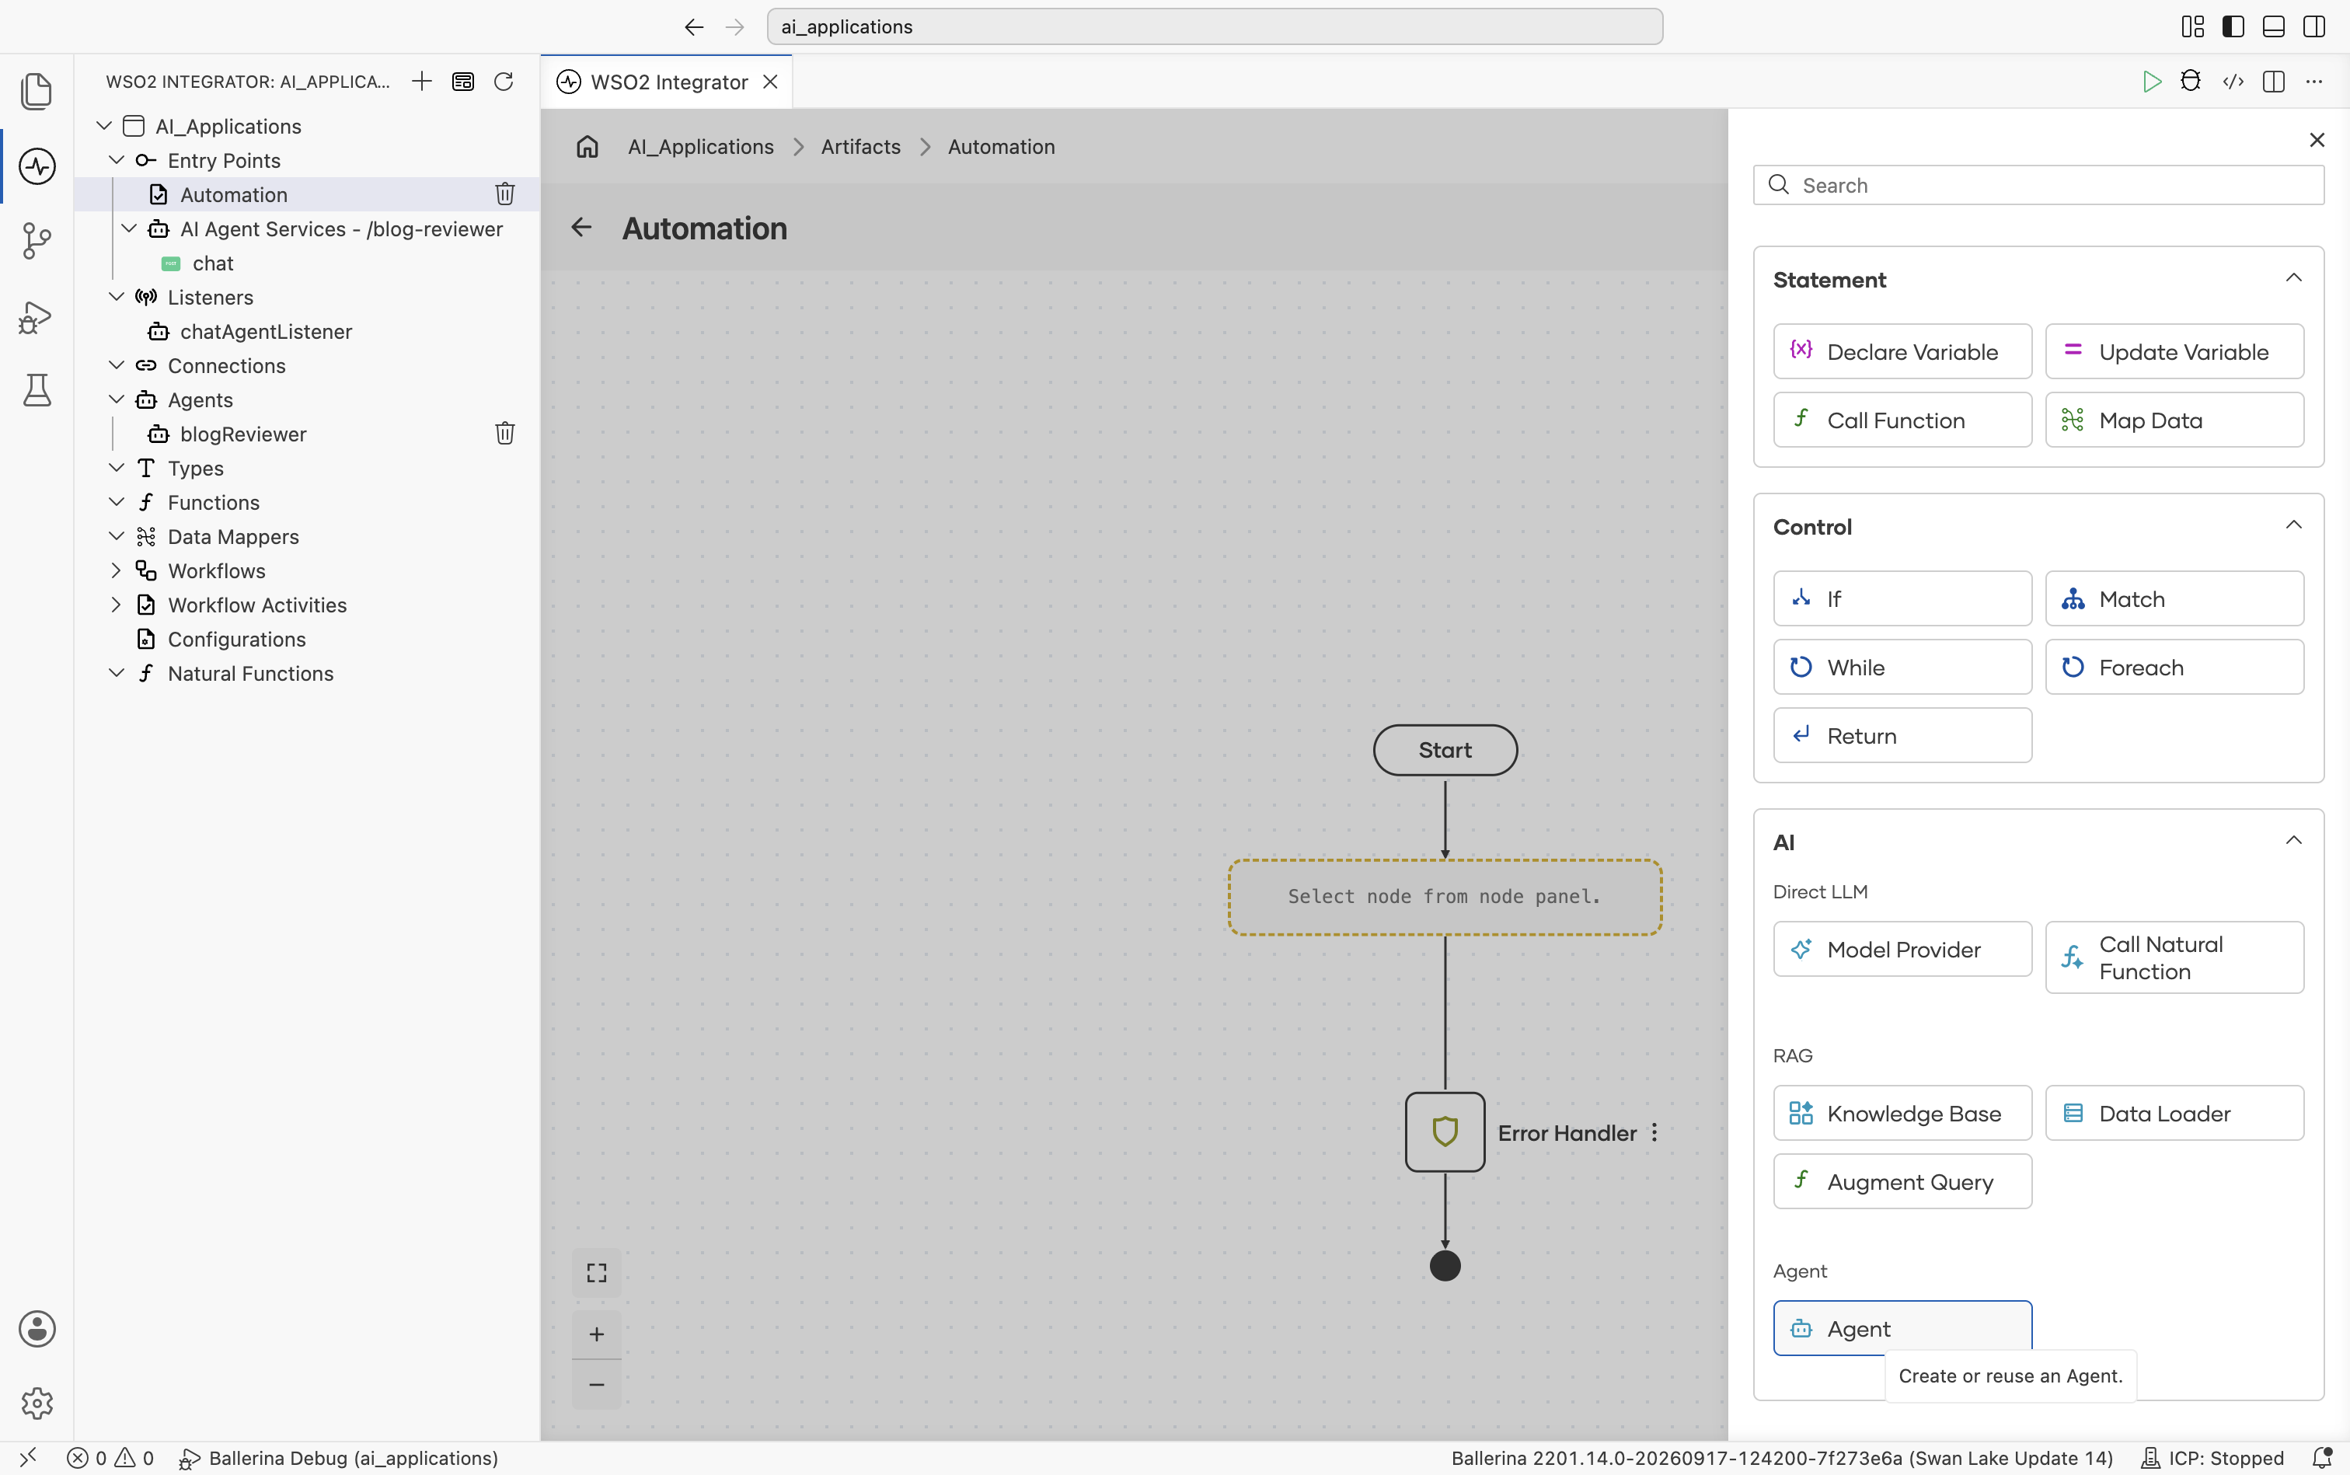Go back using arrow beside Automation title
The image size is (2350, 1475).
581,227
